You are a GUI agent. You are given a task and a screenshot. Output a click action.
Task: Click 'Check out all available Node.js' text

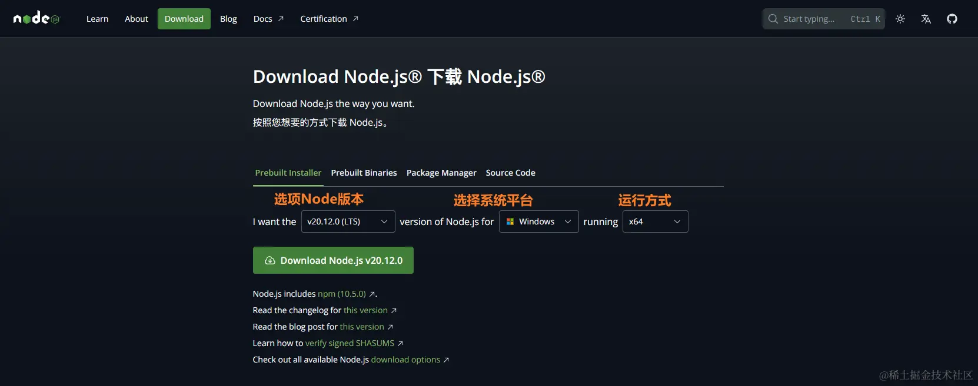[x=311, y=360]
